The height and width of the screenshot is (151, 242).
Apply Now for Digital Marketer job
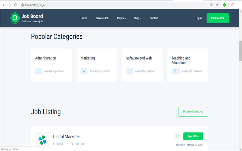193,136
